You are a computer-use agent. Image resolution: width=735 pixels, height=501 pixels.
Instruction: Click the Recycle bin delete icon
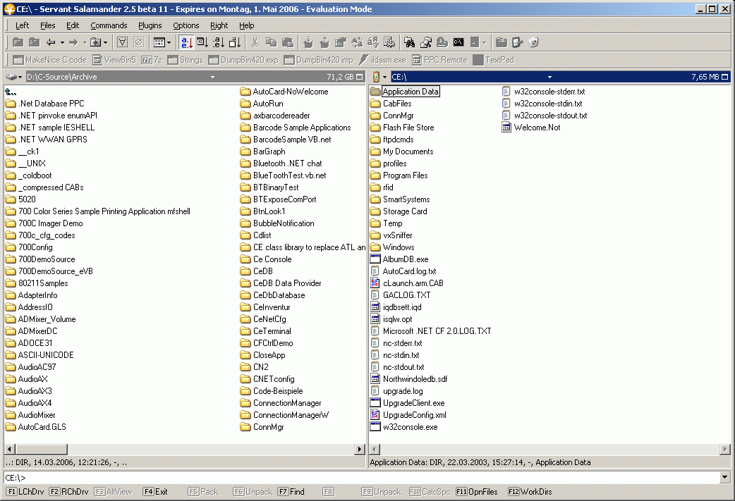533,42
